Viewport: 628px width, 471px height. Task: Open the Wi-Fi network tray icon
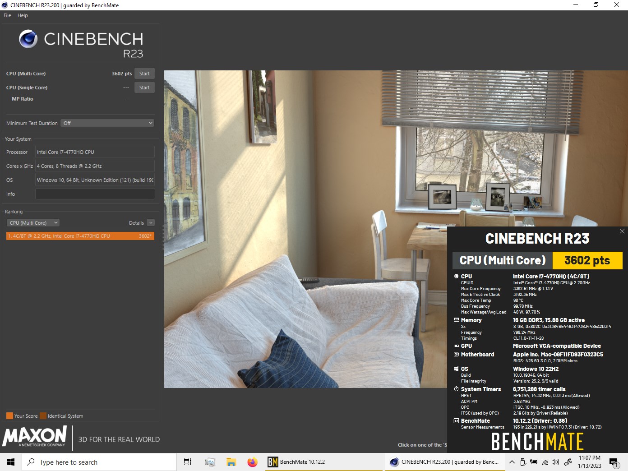click(x=545, y=462)
